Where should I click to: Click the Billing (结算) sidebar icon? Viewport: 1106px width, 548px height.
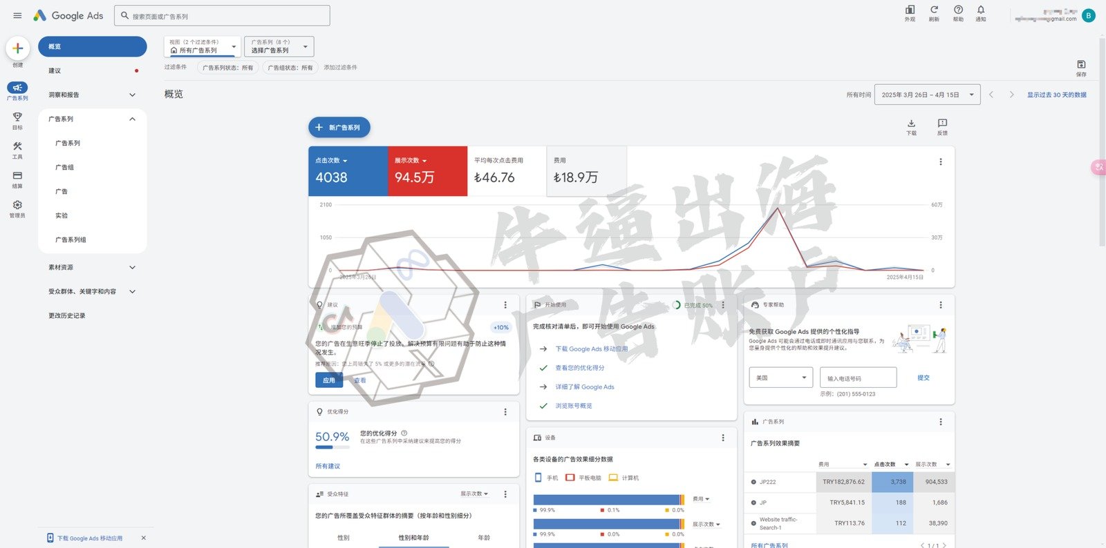(x=17, y=179)
